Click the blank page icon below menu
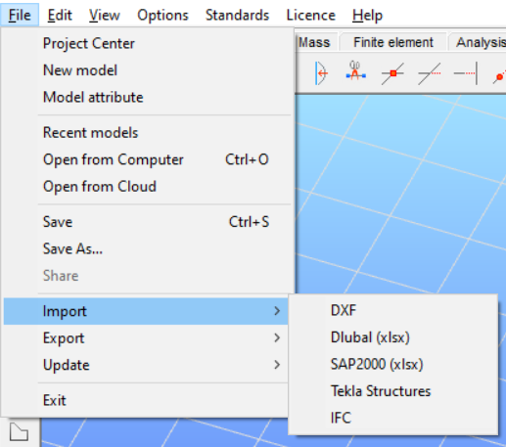 coord(19,431)
